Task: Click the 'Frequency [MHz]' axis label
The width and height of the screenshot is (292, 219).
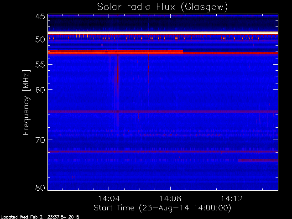Action: tap(26, 102)
